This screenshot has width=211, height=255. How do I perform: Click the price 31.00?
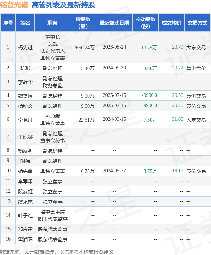tap(178, 119)
